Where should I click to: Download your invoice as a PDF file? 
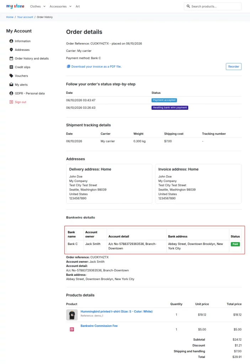(x=96, y=66)
